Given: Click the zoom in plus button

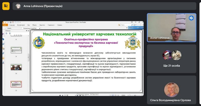Looking at the screenshot, I should coord(142,95).
